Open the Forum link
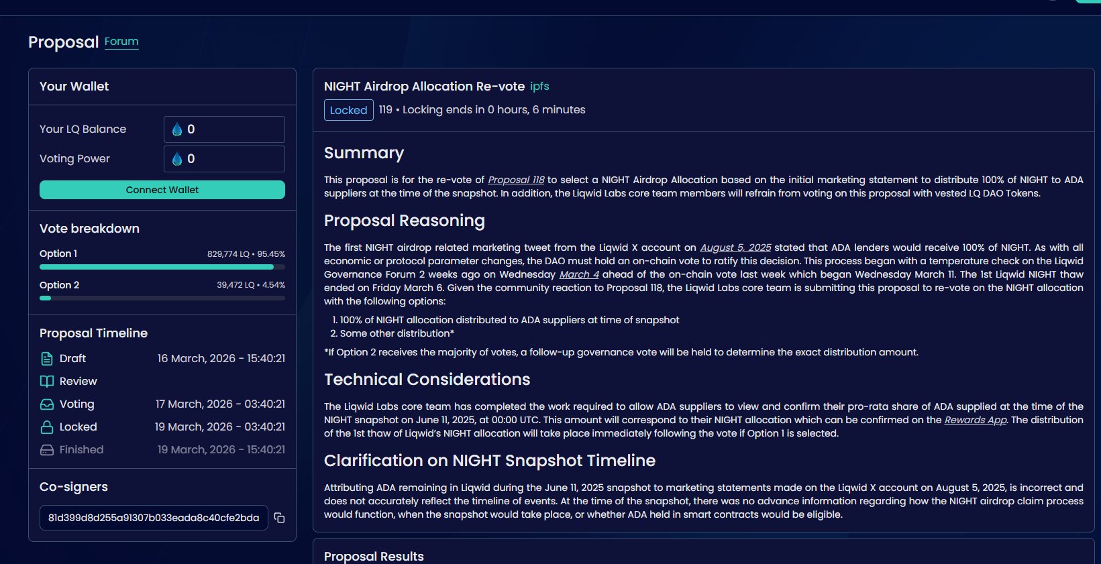This screenshot has height=564, width=1101. [121, 42]
